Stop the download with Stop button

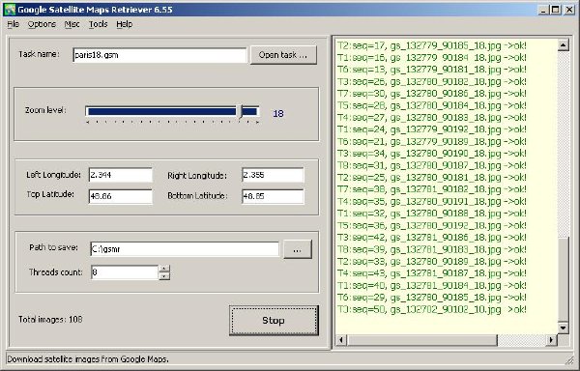274,321
